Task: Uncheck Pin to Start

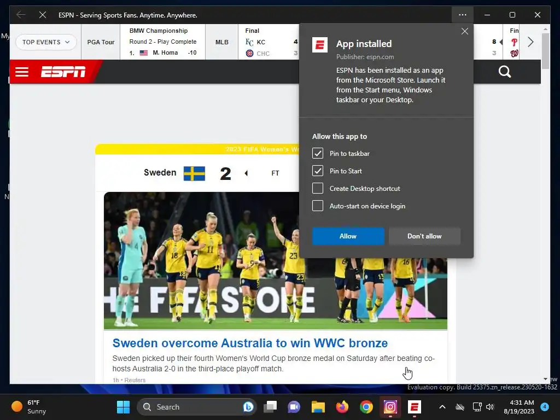Action: pyautogui.click(x=318, y=171)
